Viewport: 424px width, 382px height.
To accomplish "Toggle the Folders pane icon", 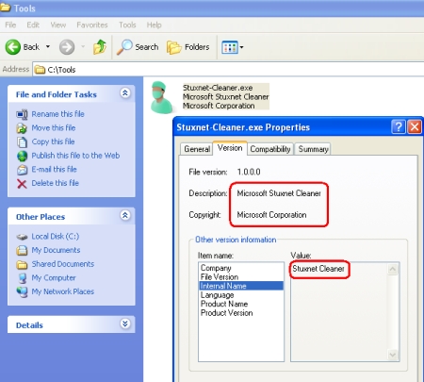I will click(x=173, y=47).
